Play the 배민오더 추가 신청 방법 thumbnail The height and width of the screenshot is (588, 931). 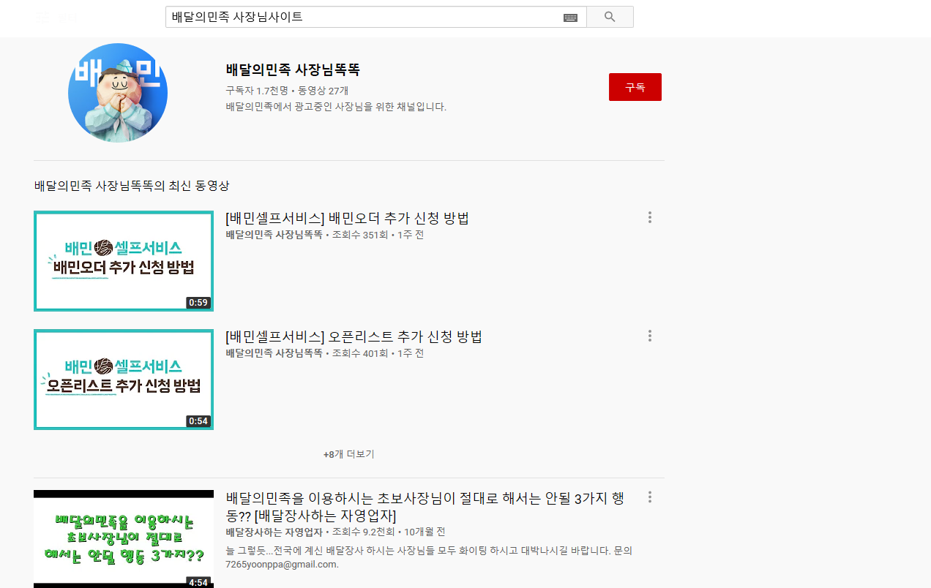point(124,261)
